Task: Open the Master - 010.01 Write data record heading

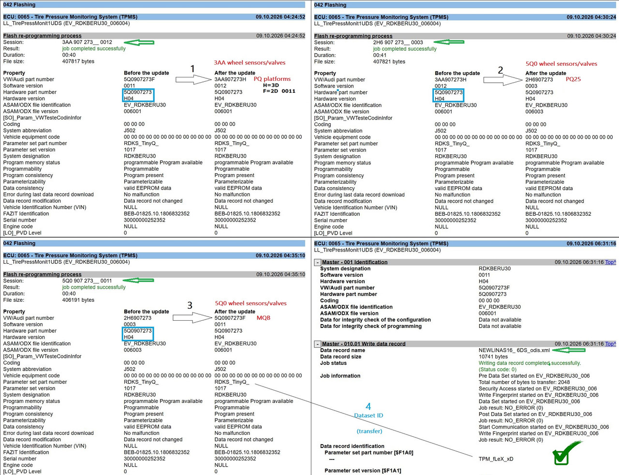Action: tap(364, 344)
